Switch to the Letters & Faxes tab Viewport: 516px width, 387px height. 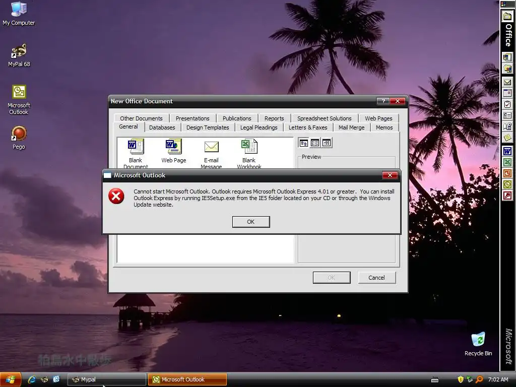click(x=308, y=127)
